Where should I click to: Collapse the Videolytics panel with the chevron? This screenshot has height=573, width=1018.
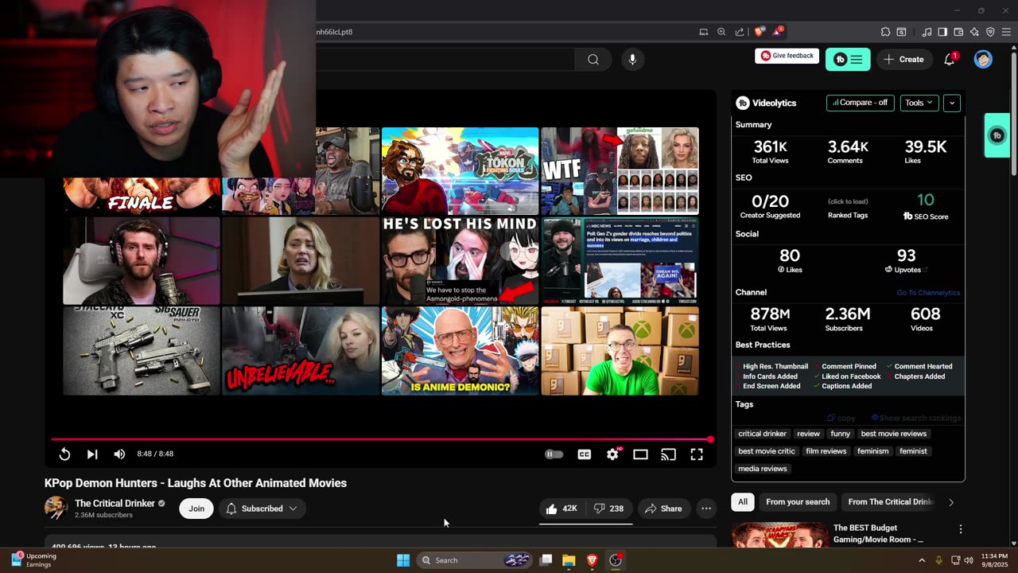952,103
